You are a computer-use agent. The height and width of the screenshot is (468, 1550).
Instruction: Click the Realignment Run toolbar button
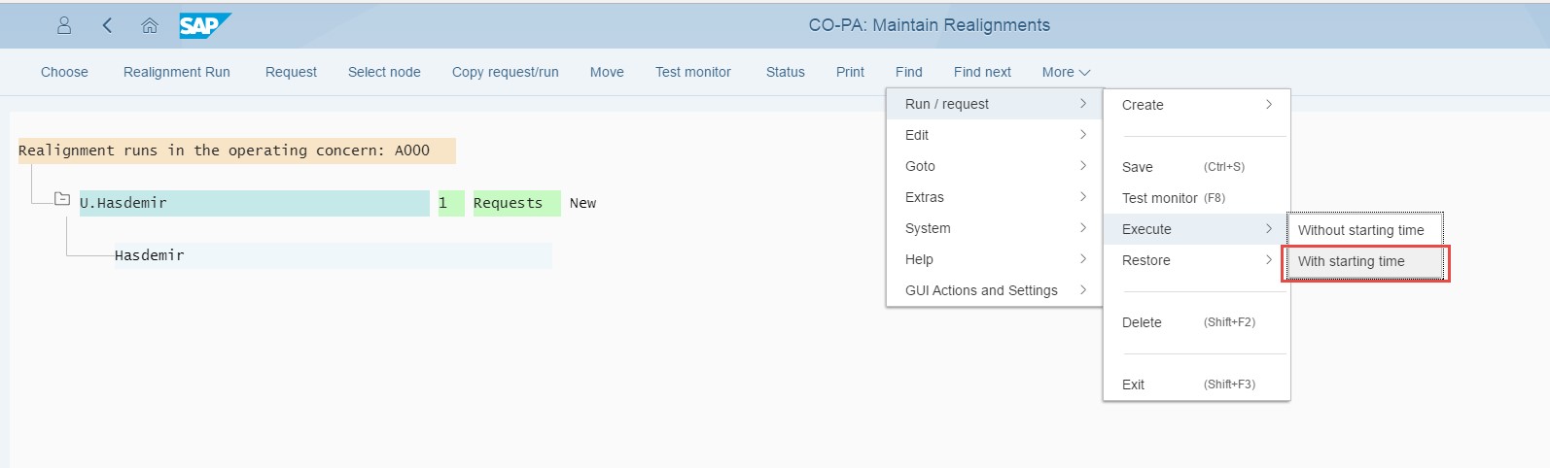pos(177,72)
